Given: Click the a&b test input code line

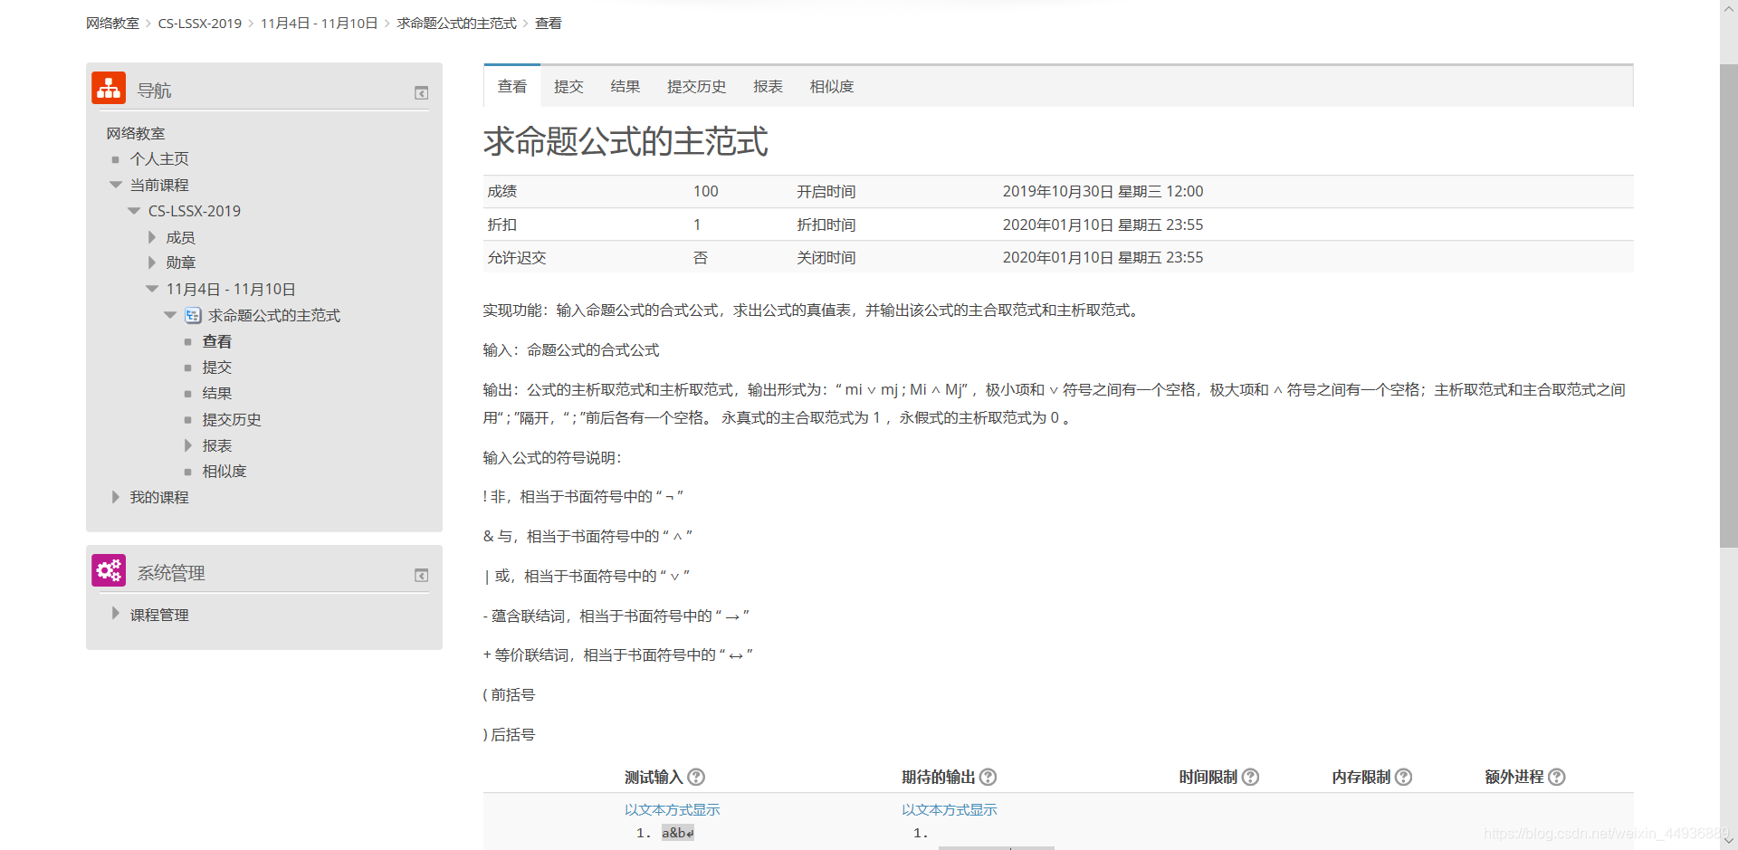Looking at the screenshot, I should [x=678, y=833].
